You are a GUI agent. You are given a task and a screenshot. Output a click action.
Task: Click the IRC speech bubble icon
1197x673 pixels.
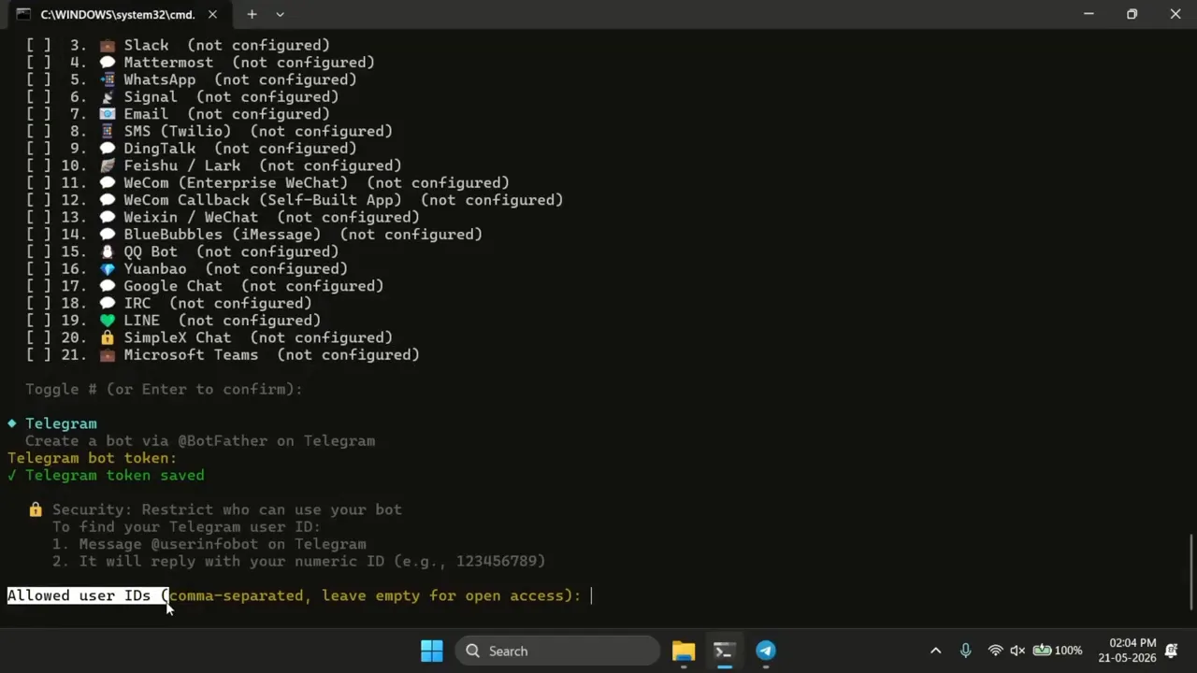[x=108, y=303]
